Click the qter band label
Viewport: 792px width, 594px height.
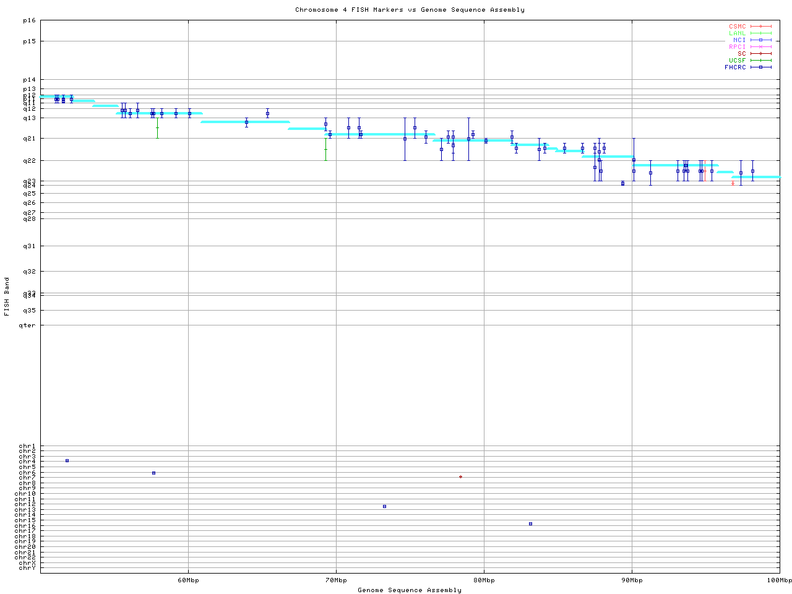tap(27, 325)
